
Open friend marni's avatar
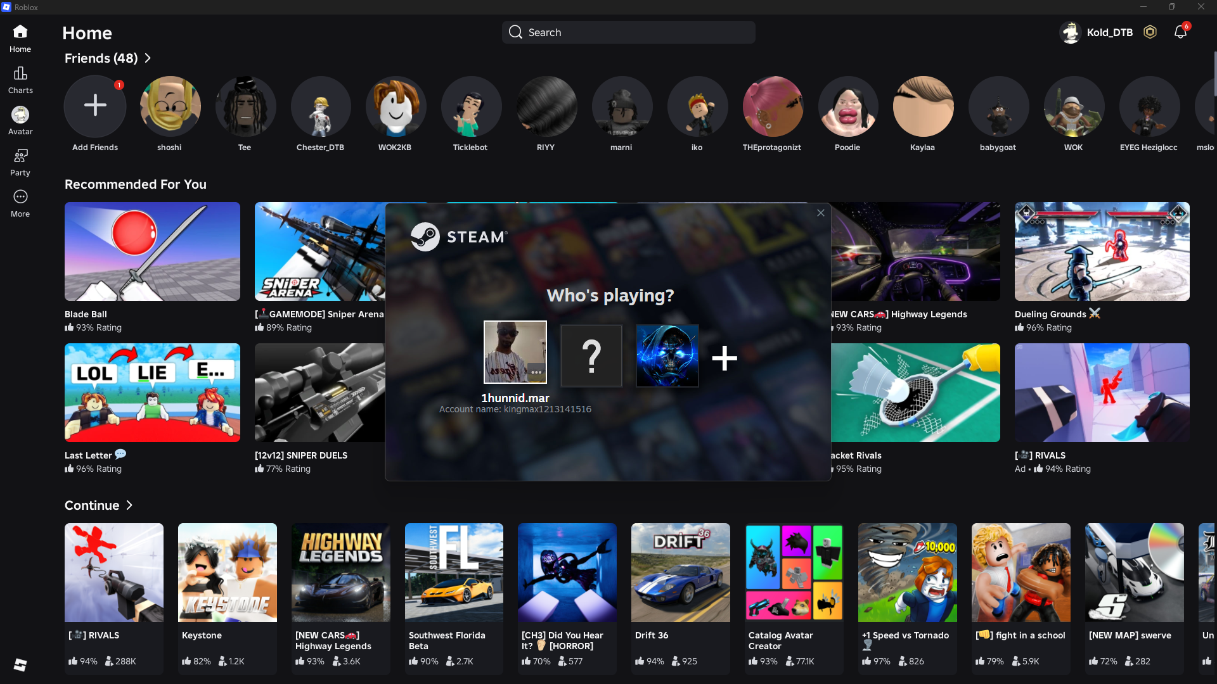point(622,106)
